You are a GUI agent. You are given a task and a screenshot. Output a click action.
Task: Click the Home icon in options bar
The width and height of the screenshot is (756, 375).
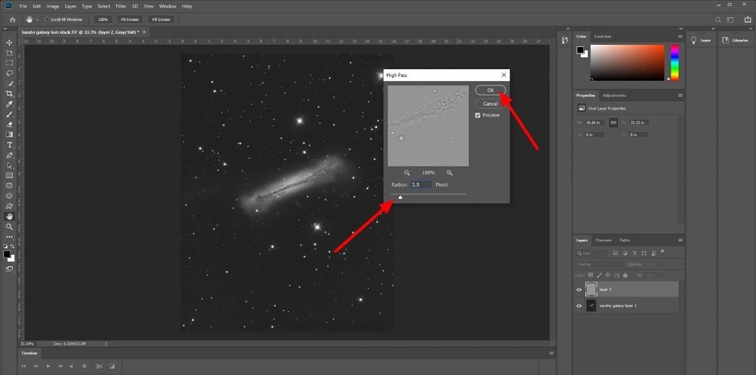(x=12, y=20)
